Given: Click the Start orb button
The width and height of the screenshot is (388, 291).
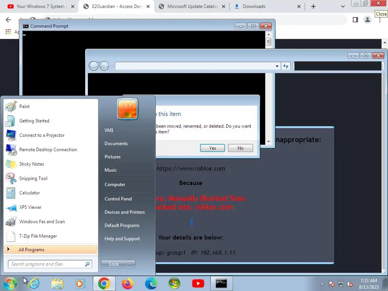Looking at the screenshot, I should [x=10, y=283].
